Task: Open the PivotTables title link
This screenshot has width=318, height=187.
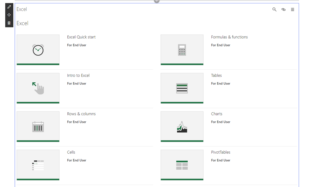Action: [x=220, y=152]
